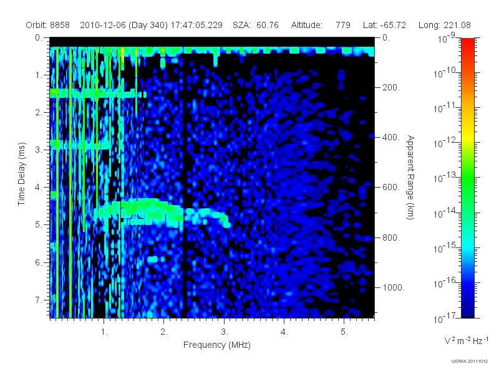The image size is (499, 374).
Task: Click the '10^-11' colorbar tick label
Action: (x=446, y=107)
